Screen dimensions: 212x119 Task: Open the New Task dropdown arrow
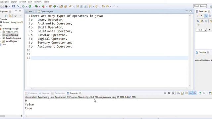click(201, 16)
